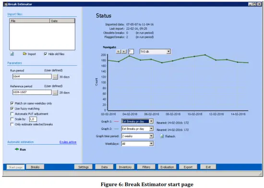Click the reload file list icon below the file table
Viewport: 264px width, 188px height.
click(x=12, y=54)
